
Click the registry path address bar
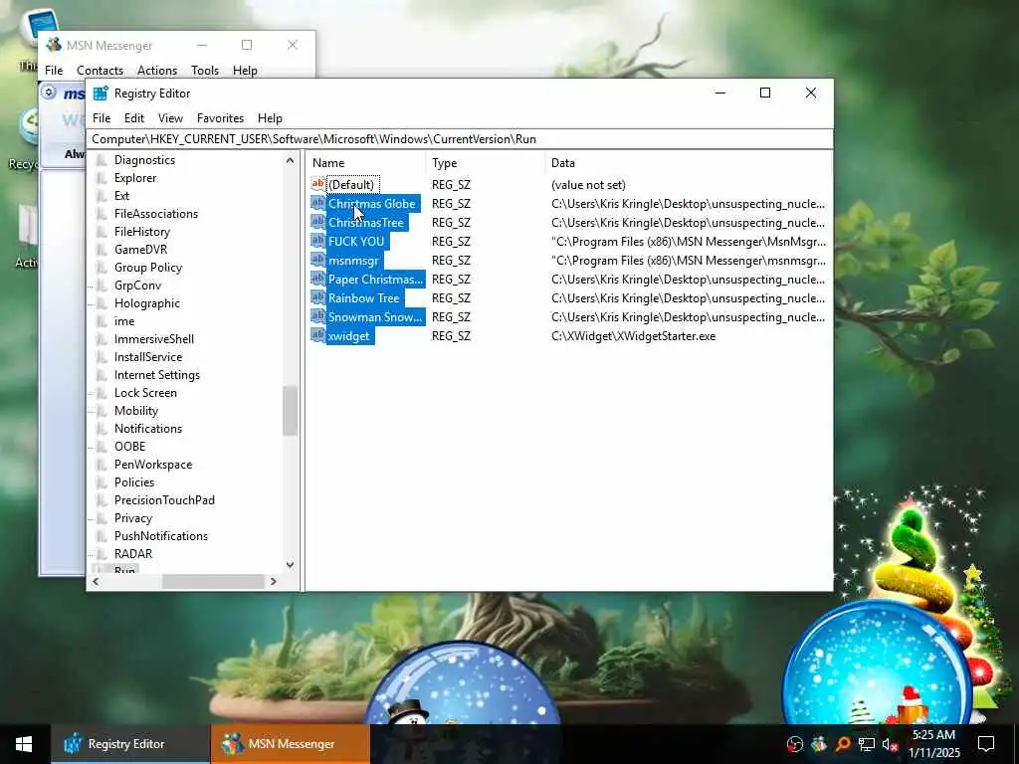460,139
